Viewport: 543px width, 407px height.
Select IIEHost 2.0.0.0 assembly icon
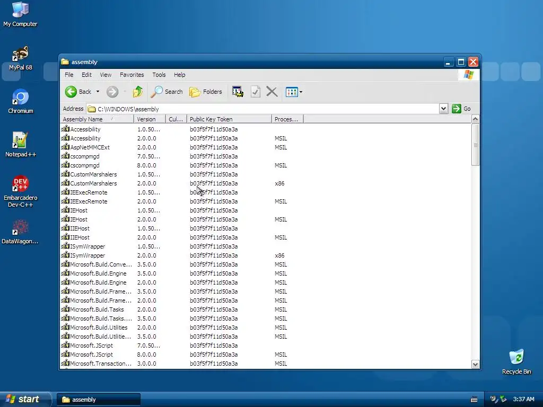65,237
